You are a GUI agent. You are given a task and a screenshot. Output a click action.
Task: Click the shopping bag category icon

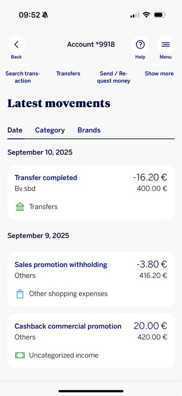20,294
